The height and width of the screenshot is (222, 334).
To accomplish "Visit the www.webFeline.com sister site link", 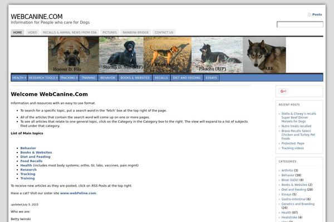I will tap(78, 193).
